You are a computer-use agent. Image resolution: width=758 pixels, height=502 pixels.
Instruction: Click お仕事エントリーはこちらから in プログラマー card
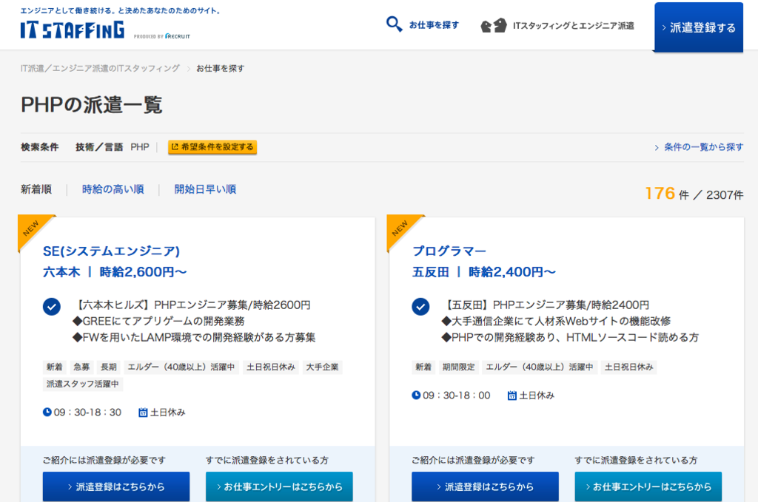[x=648, y=486]
